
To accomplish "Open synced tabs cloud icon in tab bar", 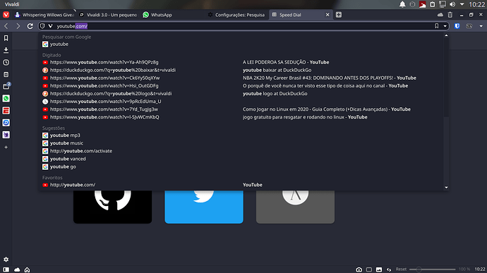I will (x=440, y=15).
